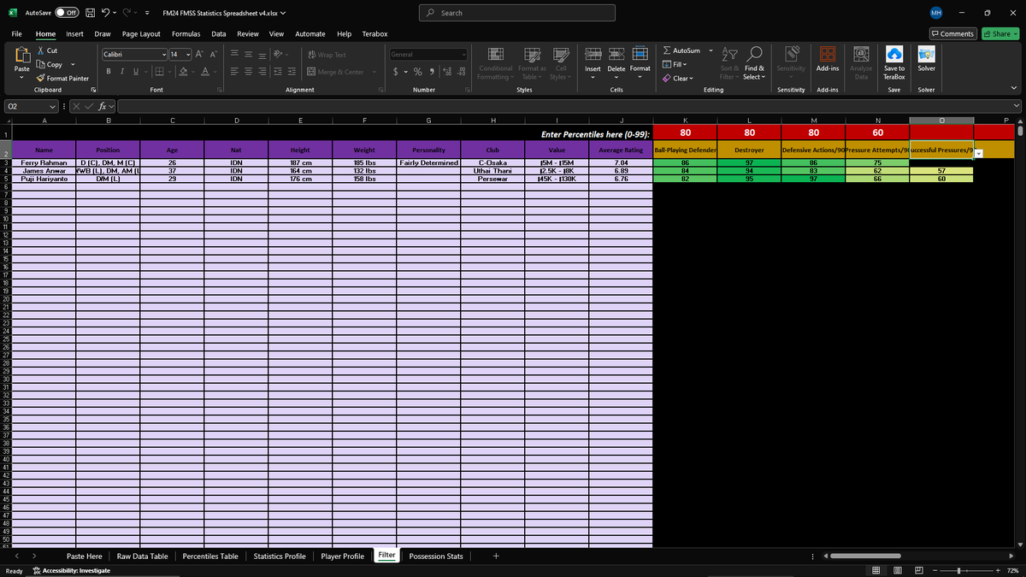The image size is (1026, 577).
Task: Save the file to TeraBox
Action: point(894,61)
